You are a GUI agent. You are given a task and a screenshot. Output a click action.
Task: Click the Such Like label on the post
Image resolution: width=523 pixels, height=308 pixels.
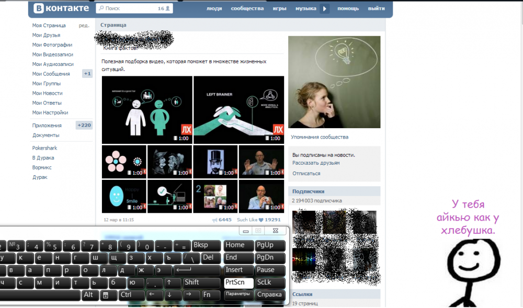[x=247, y=220]
